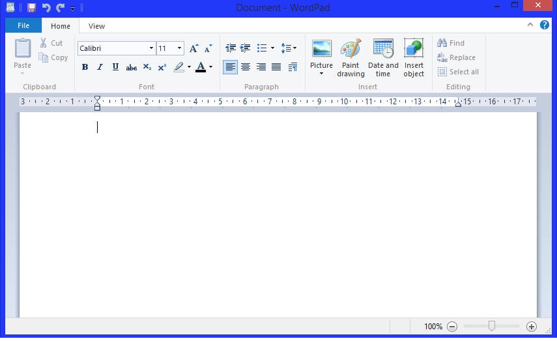Click the Insert object icon

[414, 57]
